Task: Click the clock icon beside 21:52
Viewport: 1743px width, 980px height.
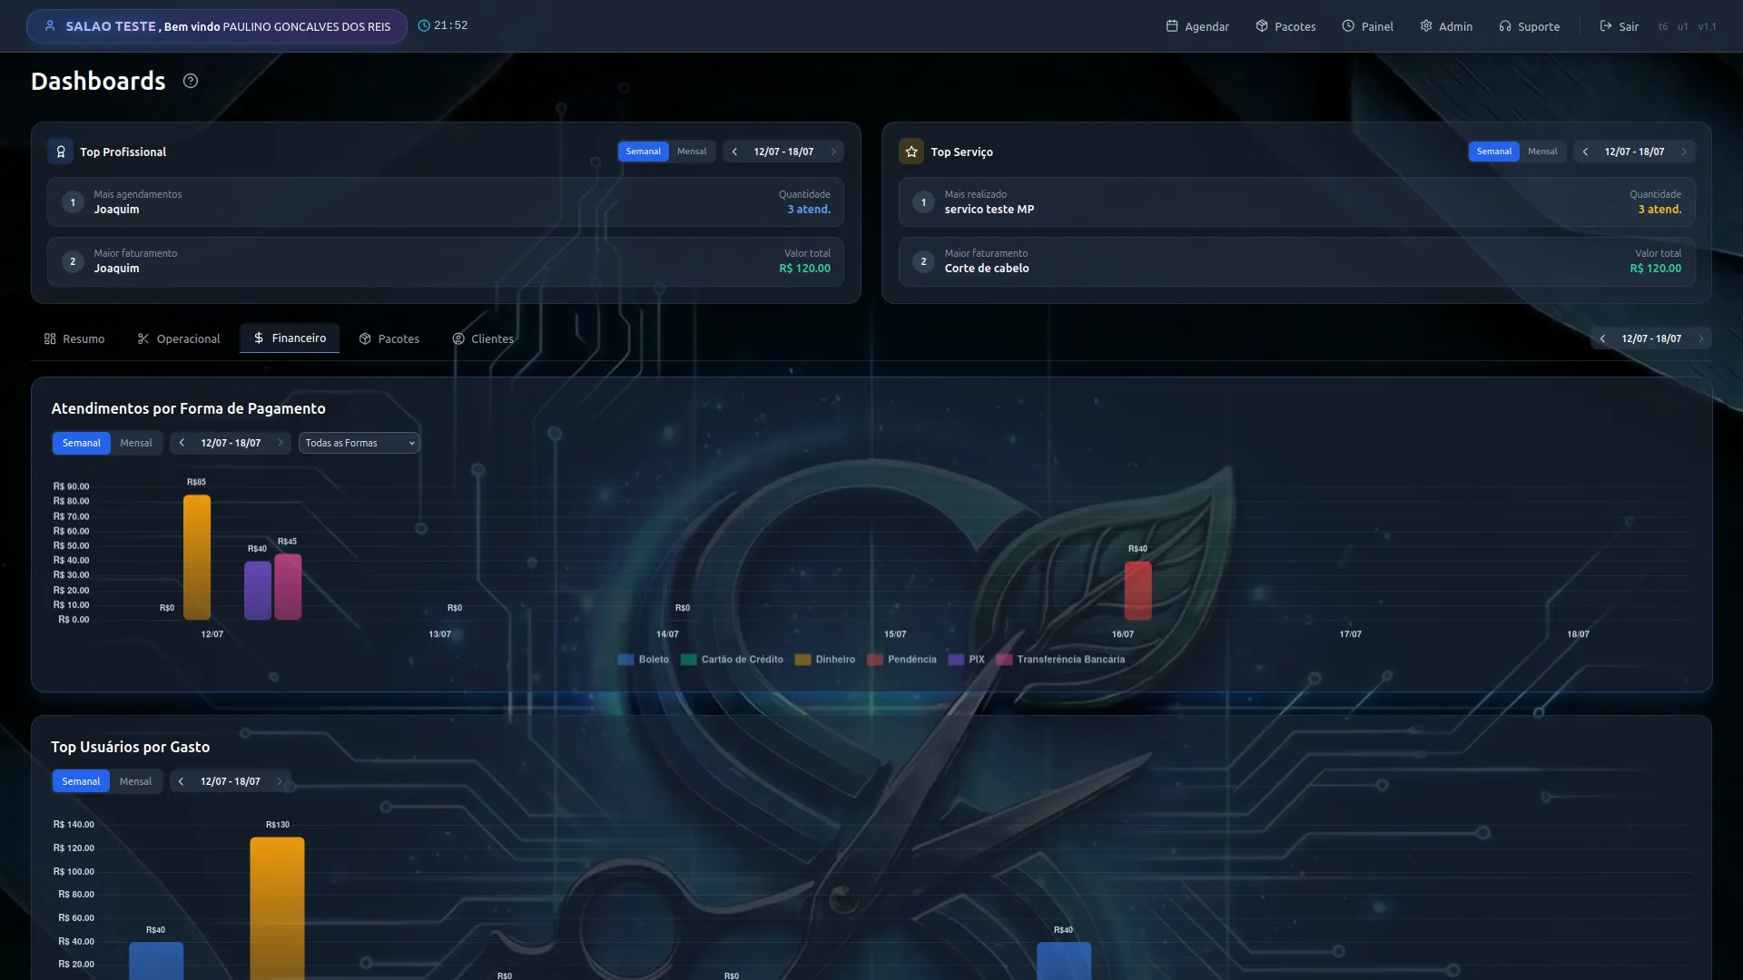Action: coord(424,25)
